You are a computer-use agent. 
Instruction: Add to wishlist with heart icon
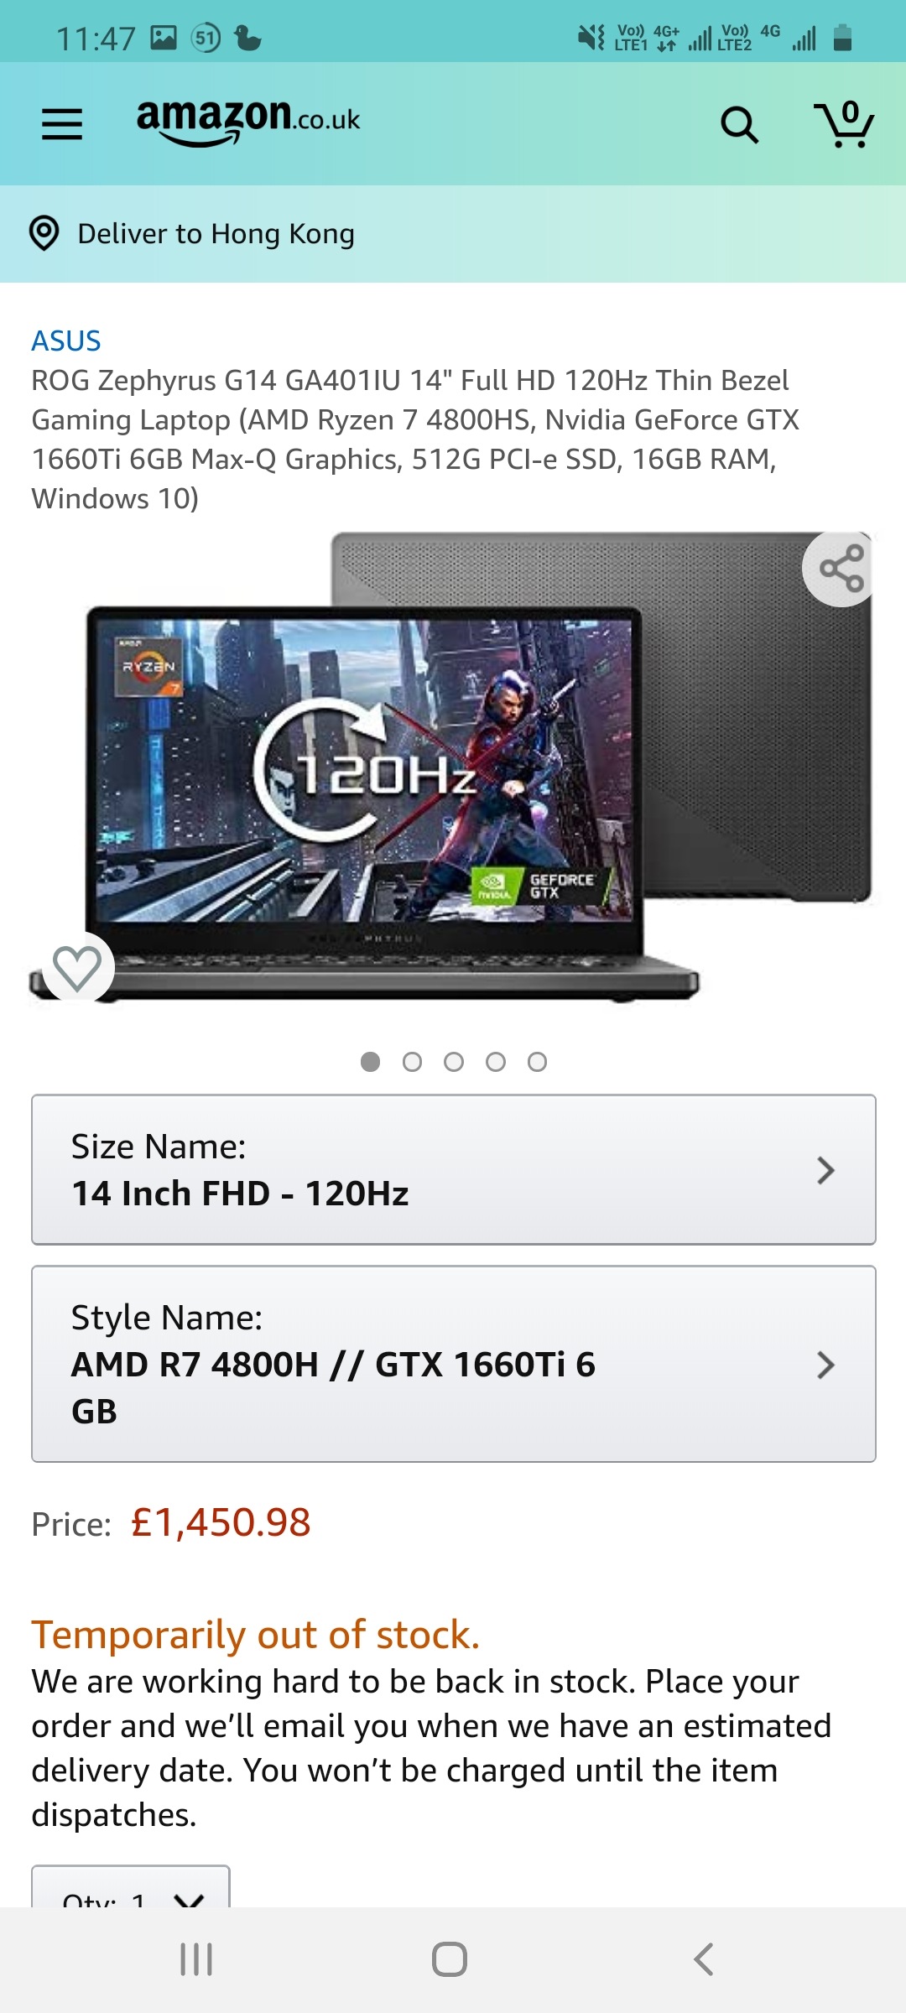point(77,968)
